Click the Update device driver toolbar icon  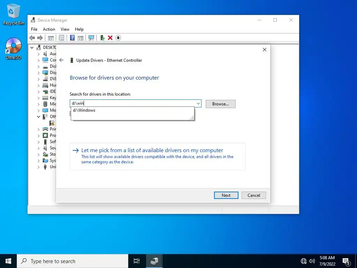tap(102, 38)
